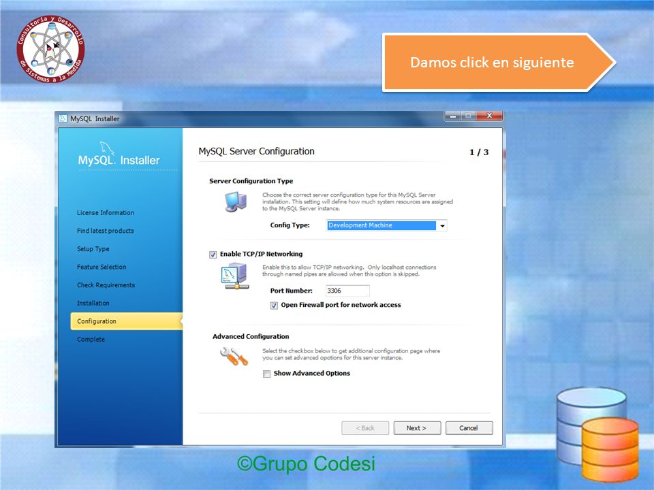The image size is (654, 490).
Task: Uncheck Open Firewall port for network access
Action: [x=274, y=306]
